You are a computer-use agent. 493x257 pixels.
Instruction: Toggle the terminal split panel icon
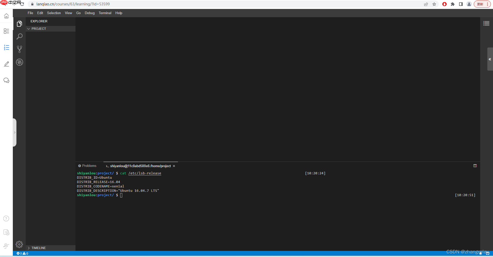(475, 166)
